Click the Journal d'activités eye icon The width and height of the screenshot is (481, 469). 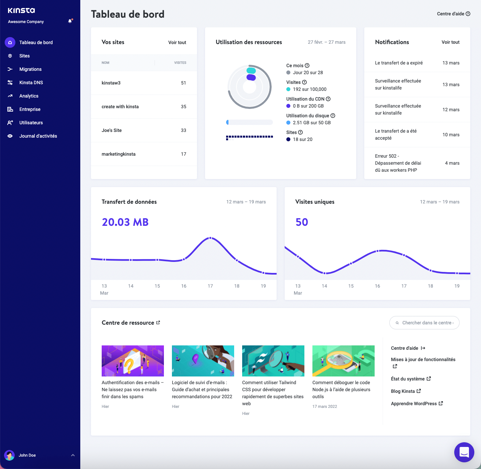coord(10,136)
